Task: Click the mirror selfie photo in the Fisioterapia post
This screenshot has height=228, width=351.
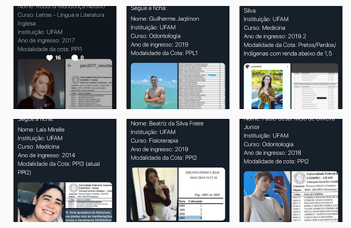Action: point(154,194)
